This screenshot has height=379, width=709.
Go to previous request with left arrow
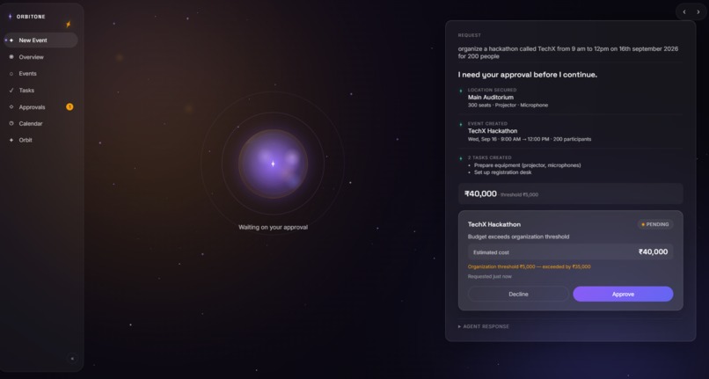point(684,12)
